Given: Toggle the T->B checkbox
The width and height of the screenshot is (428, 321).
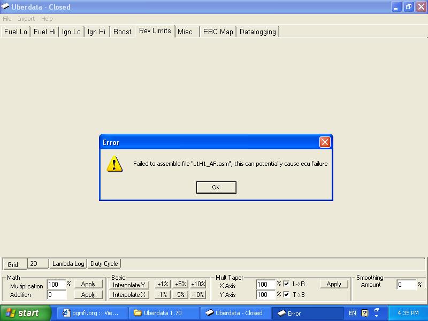Looking at the screenshot, I should (286, 295).
